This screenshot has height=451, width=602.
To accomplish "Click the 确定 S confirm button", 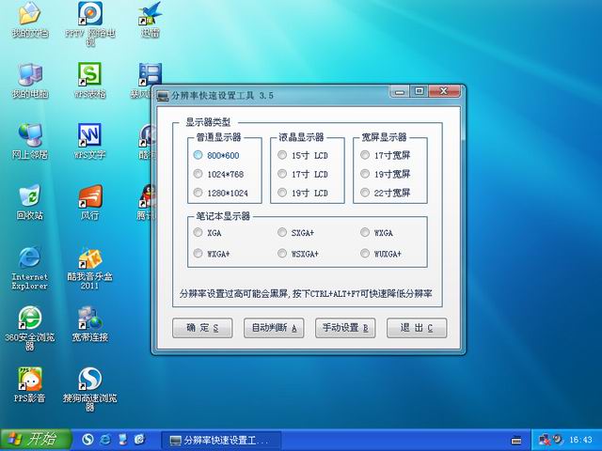I will tap(202, 328).
